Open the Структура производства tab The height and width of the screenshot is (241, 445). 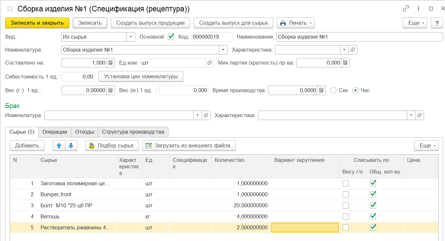click(x=133, y=132)
